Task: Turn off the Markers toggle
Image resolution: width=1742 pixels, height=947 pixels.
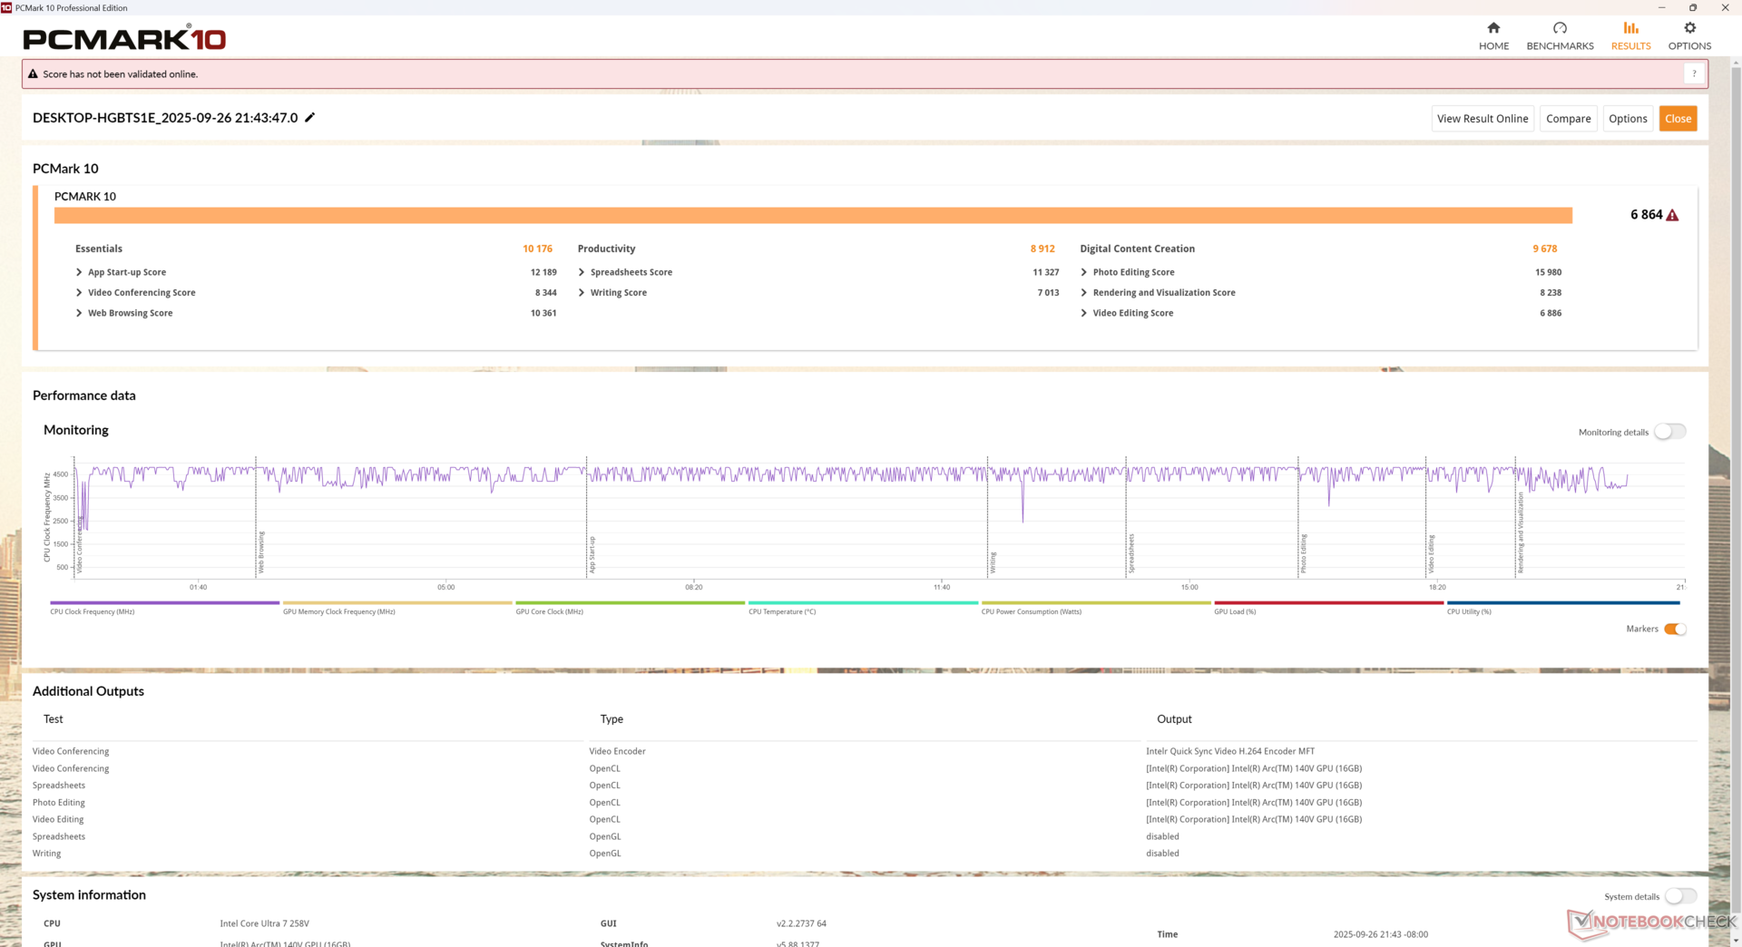Action: (1675, 630)
